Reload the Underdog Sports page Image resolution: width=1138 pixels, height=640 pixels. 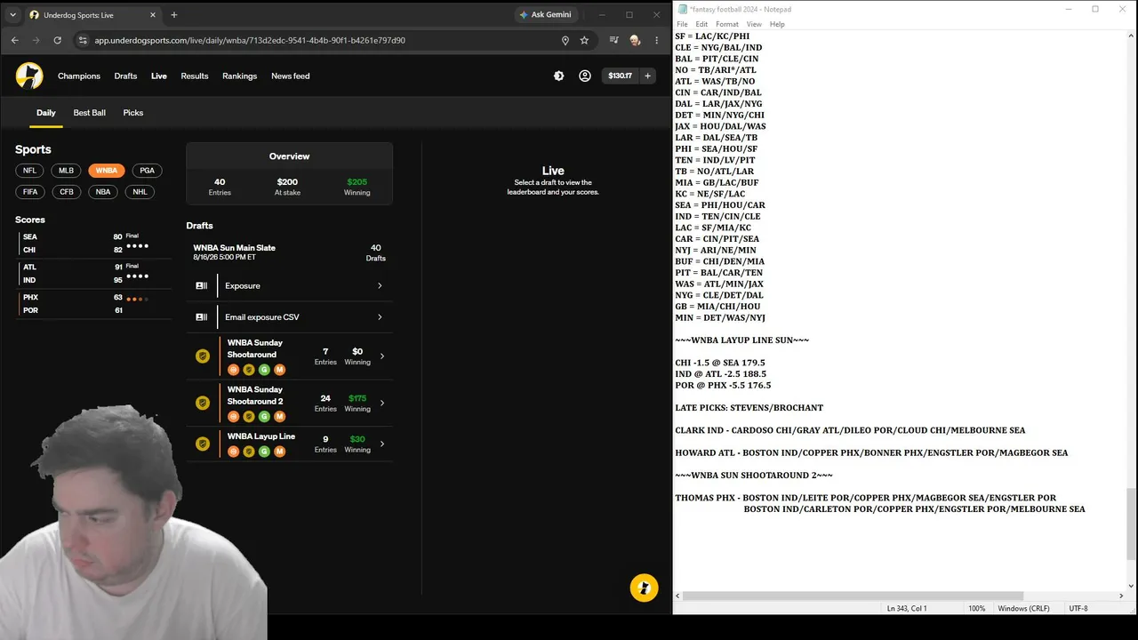[58, 40]
